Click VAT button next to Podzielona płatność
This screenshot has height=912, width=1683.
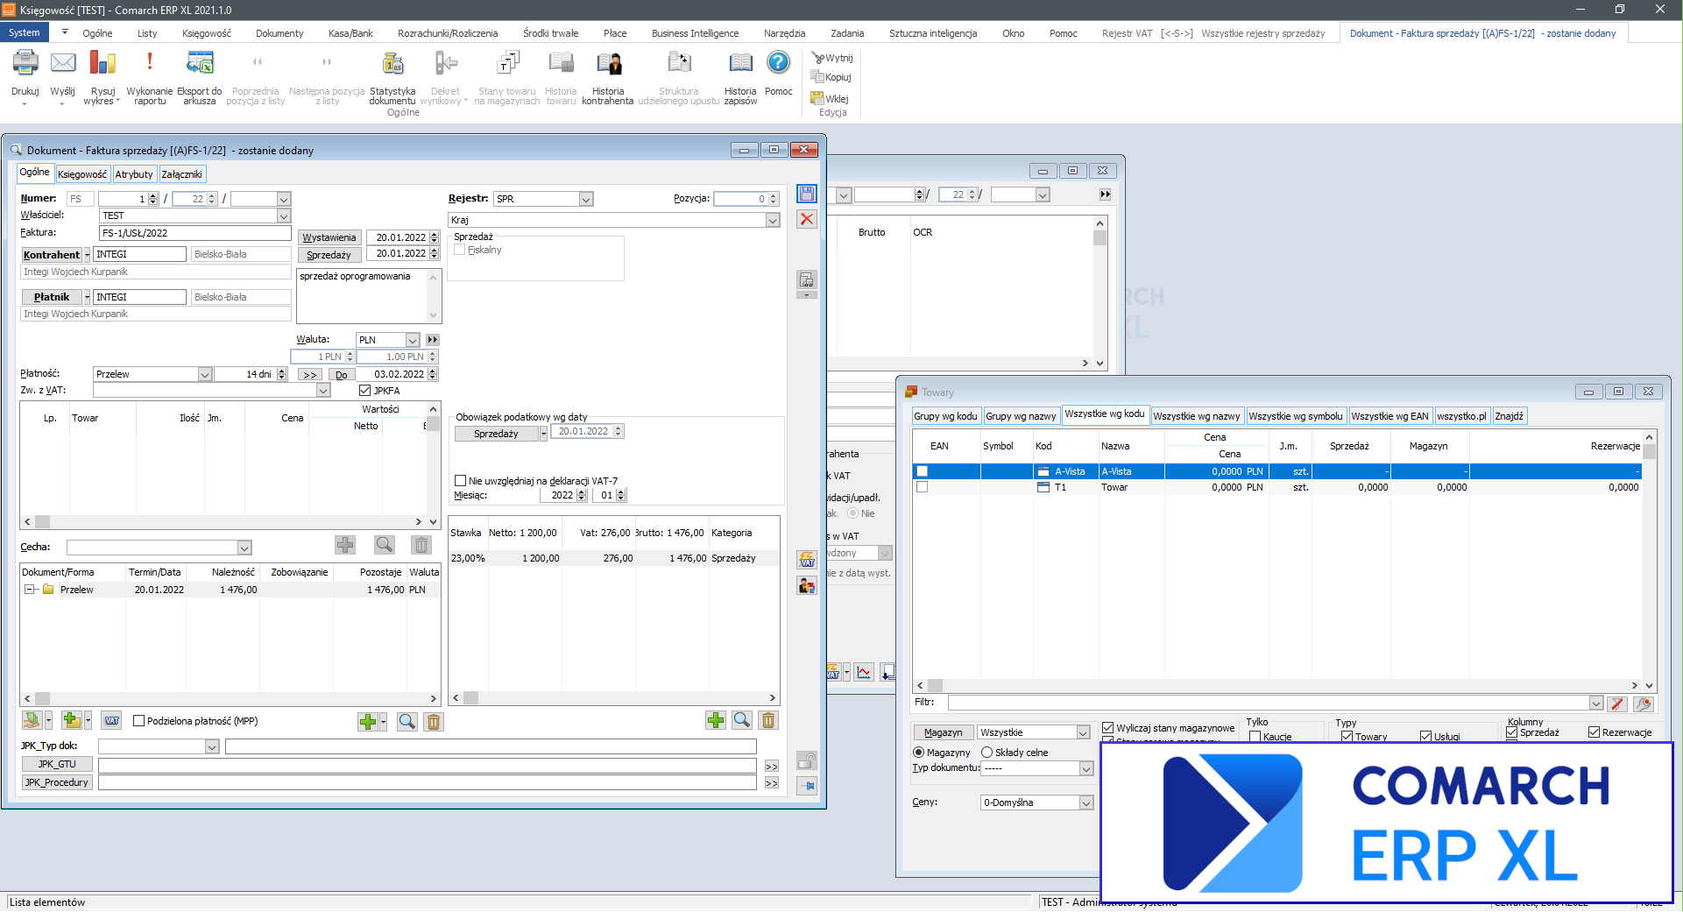click(111, 720)
